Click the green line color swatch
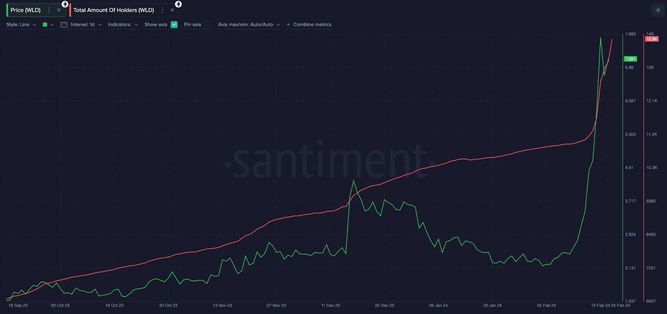Screen dimensions: 667x314 (x=45, y=25)
